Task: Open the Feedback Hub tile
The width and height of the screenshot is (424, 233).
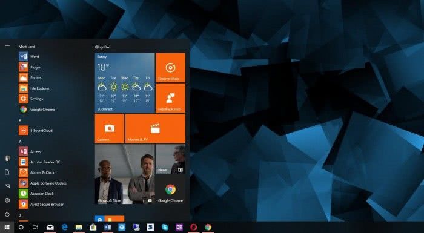Action: coord(170,98)
